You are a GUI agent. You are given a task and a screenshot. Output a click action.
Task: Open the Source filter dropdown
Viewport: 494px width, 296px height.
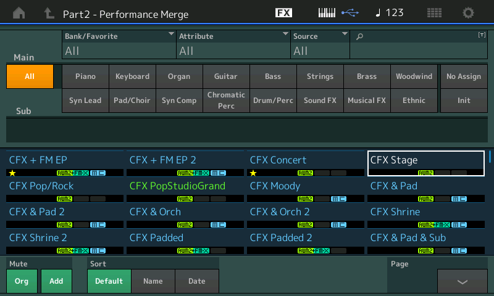pos(320,44)
